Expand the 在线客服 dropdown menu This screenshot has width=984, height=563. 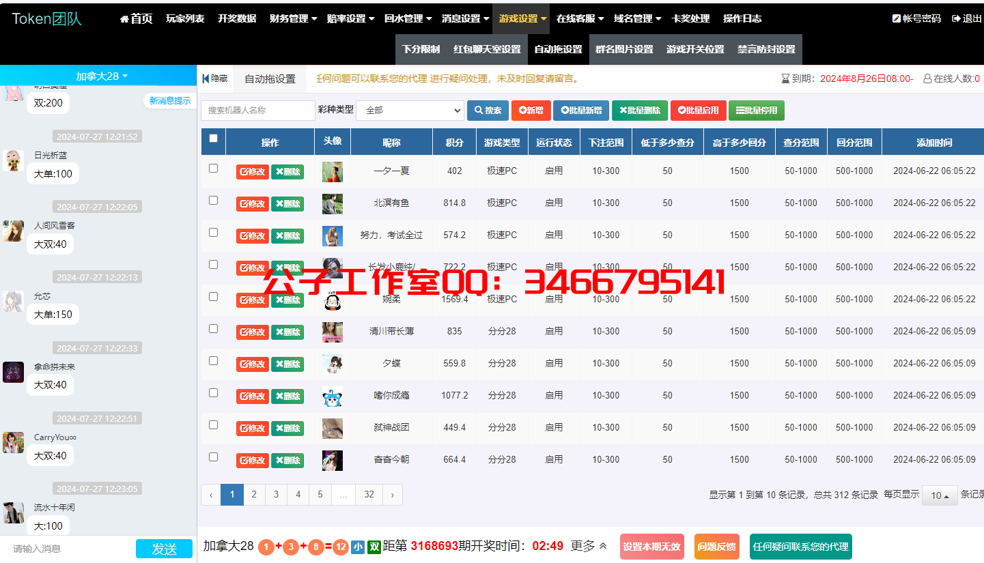click(x=580, y=18)
